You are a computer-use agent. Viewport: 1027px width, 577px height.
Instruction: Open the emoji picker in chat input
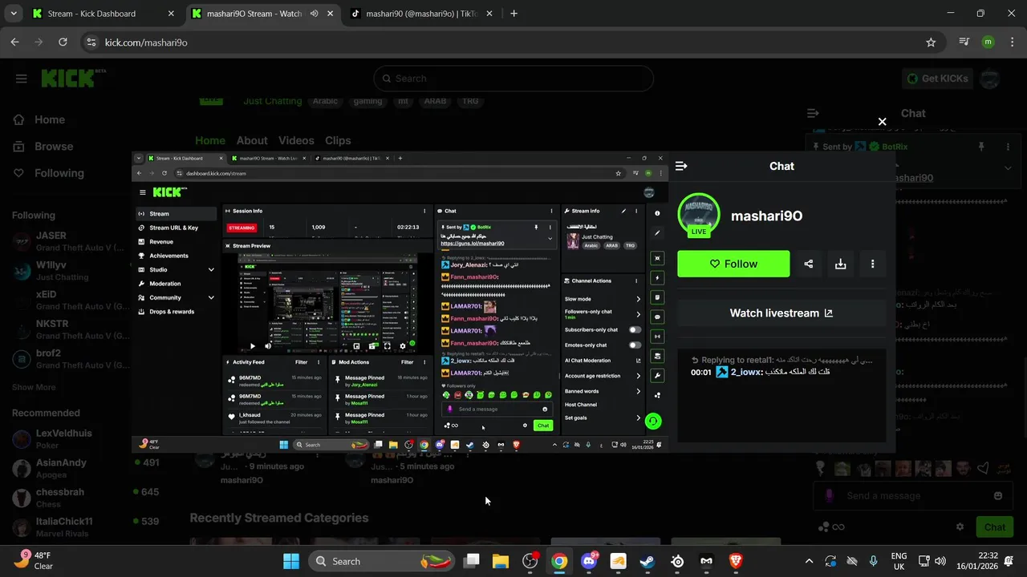click(x=998, y=496)
